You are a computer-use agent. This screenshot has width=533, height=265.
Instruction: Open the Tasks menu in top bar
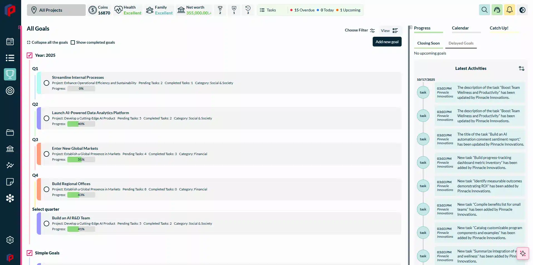268,10
